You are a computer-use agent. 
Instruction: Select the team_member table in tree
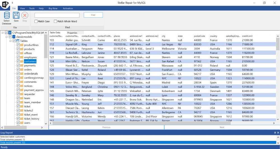click(32, 102)
